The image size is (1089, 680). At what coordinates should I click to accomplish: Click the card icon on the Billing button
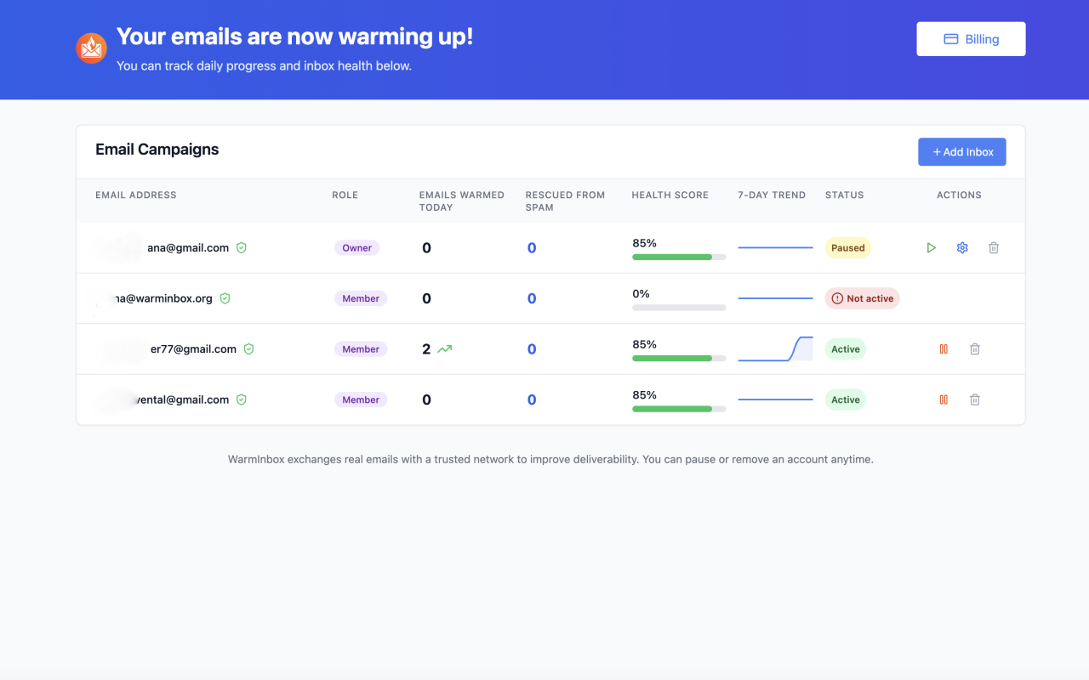click(950, 38)
